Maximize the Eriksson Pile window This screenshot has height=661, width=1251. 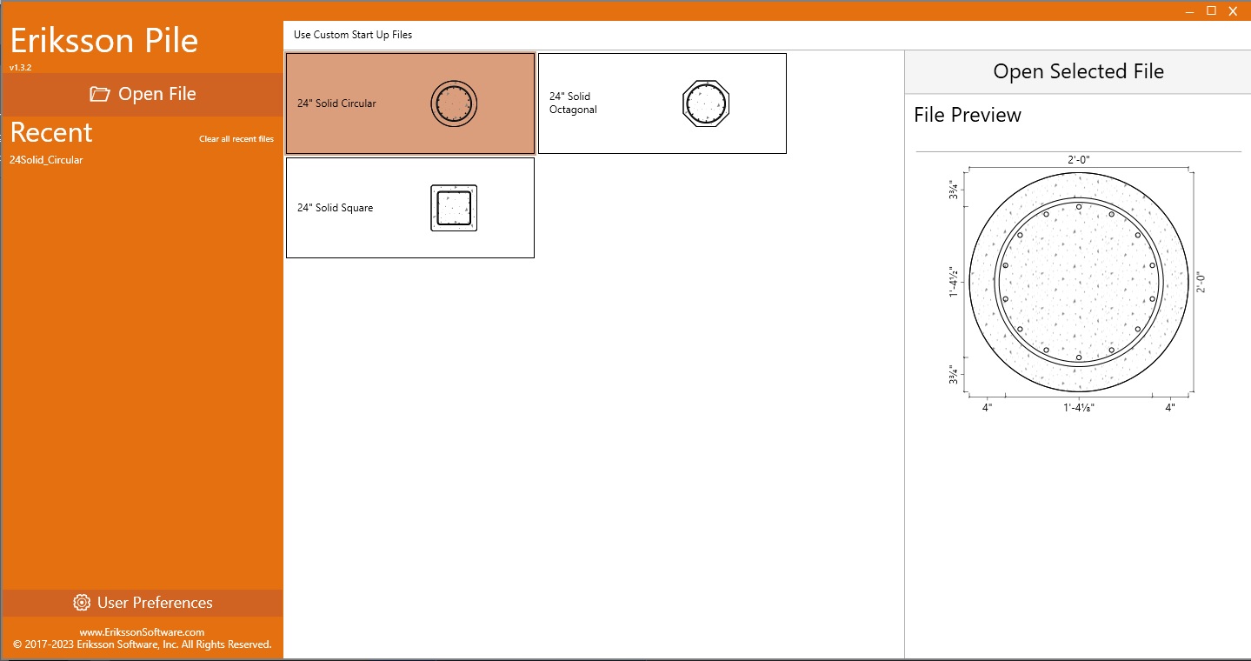(x=1211, y=10)
